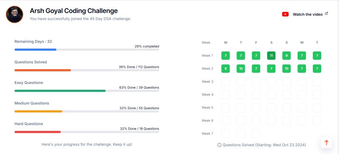Open the Watch the video link
This screenshot has height=154, width=339.
pyautogui.click(x=308, y=14)
